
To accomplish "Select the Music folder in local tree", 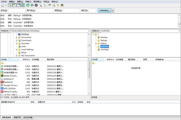I will pyautogui.click(x=24, y=52).
